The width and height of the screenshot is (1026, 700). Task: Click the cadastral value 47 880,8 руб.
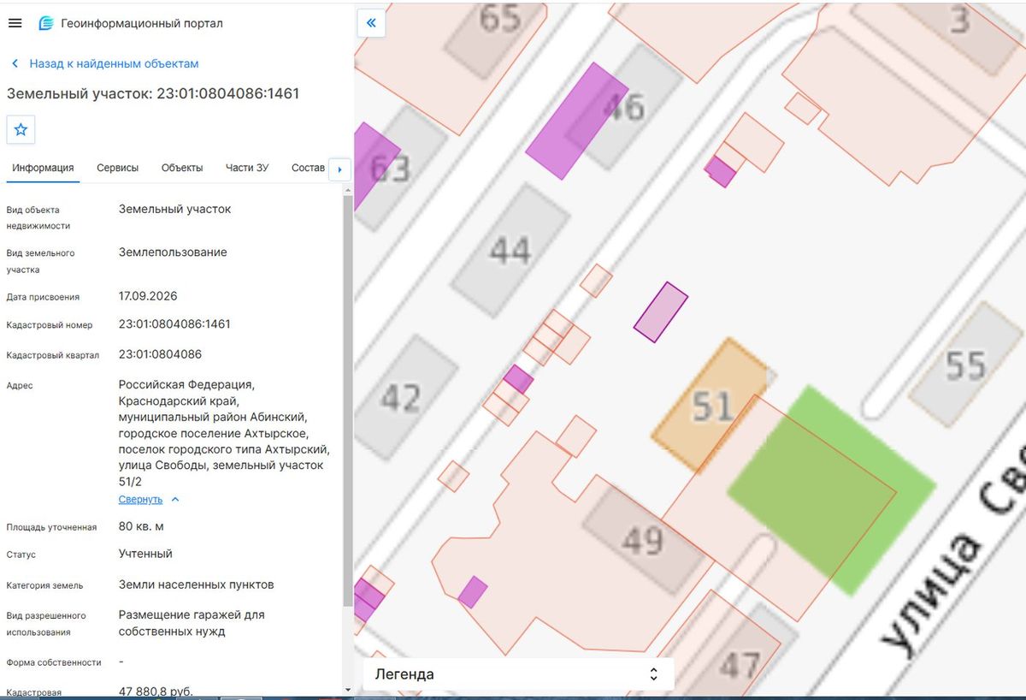[x=156, y=691]
